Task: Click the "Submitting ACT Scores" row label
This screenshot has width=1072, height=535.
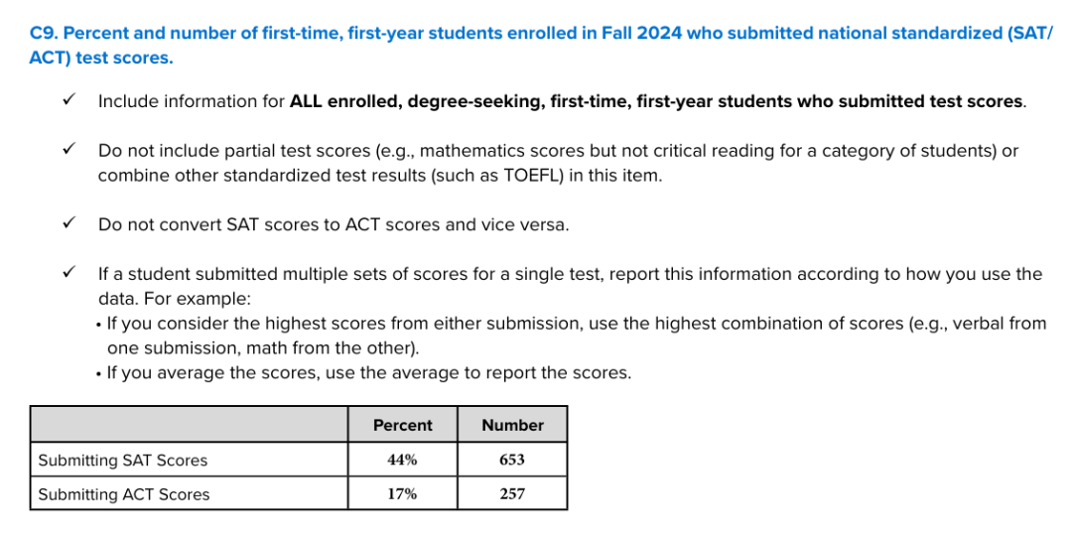Action: click(124, 494)
